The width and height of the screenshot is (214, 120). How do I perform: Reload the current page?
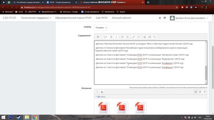12,7
